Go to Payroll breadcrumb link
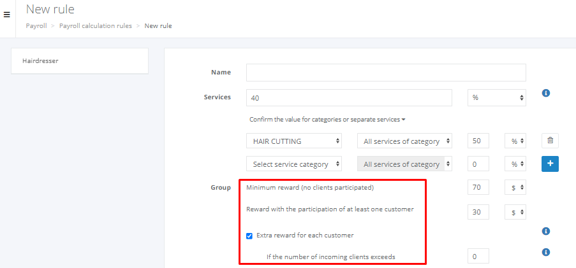This screenshot has height=268, width=576. (35, 26)
